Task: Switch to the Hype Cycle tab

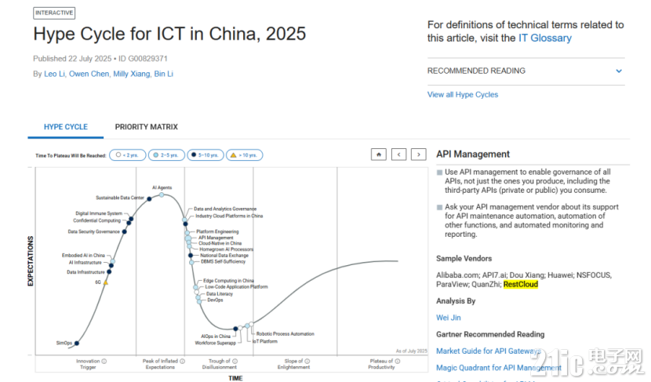Action: [x=66, y=126]
